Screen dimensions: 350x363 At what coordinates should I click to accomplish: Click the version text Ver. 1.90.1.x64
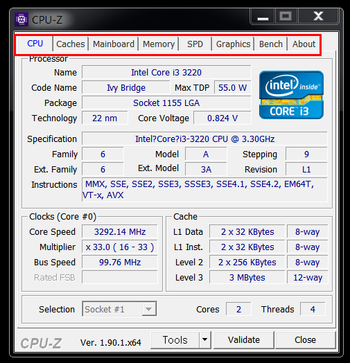tap(110, 343)
